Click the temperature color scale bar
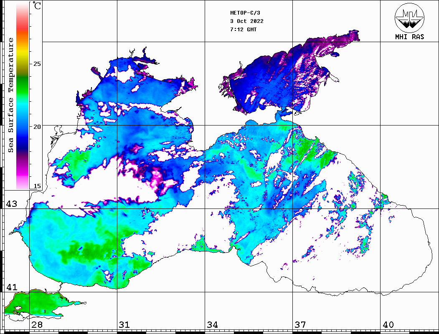The image size is (439, 334). click(23, 96)
